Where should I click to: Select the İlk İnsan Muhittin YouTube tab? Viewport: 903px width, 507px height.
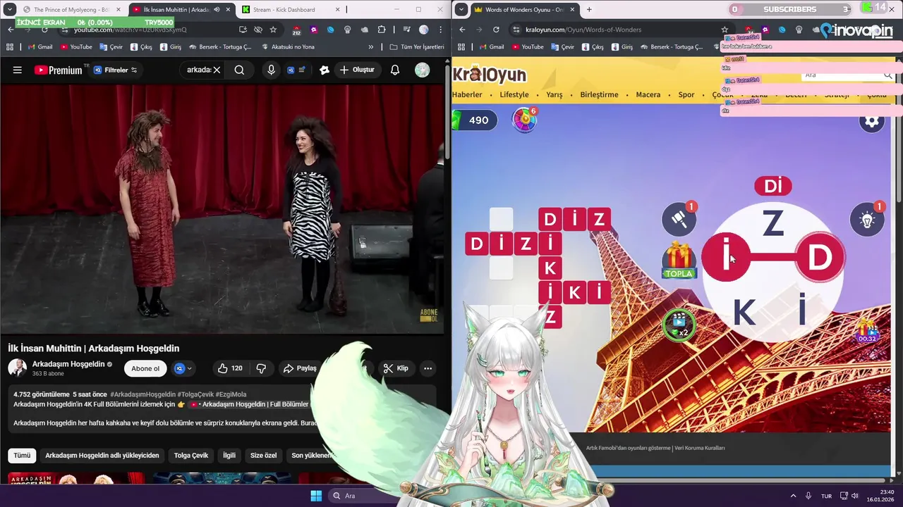(x=180, y=10)
